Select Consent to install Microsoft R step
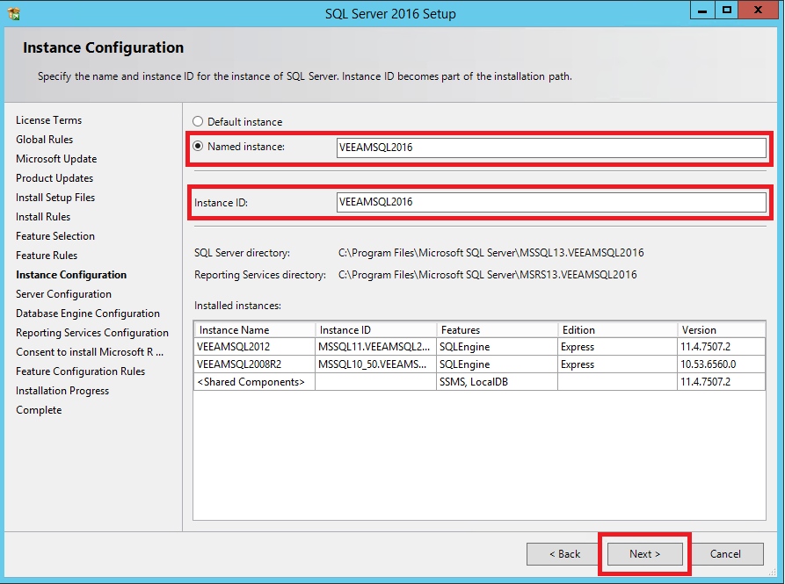 tap(90, 352)
